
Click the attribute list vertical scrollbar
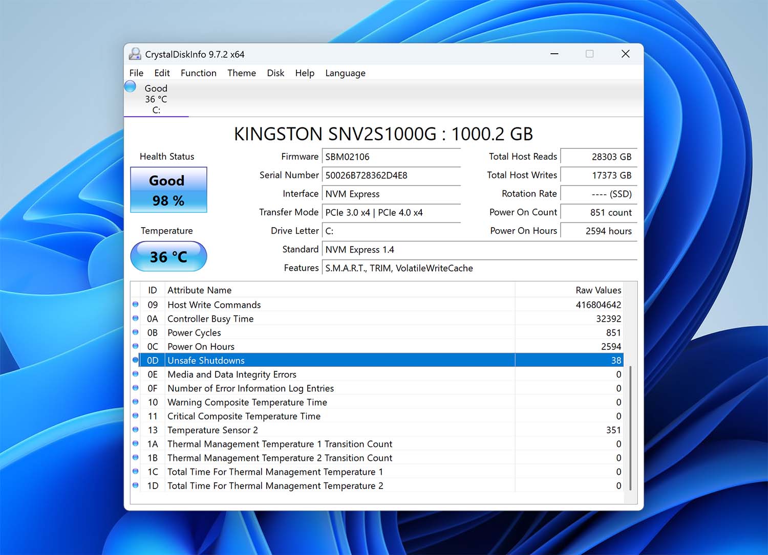[630, 427]
